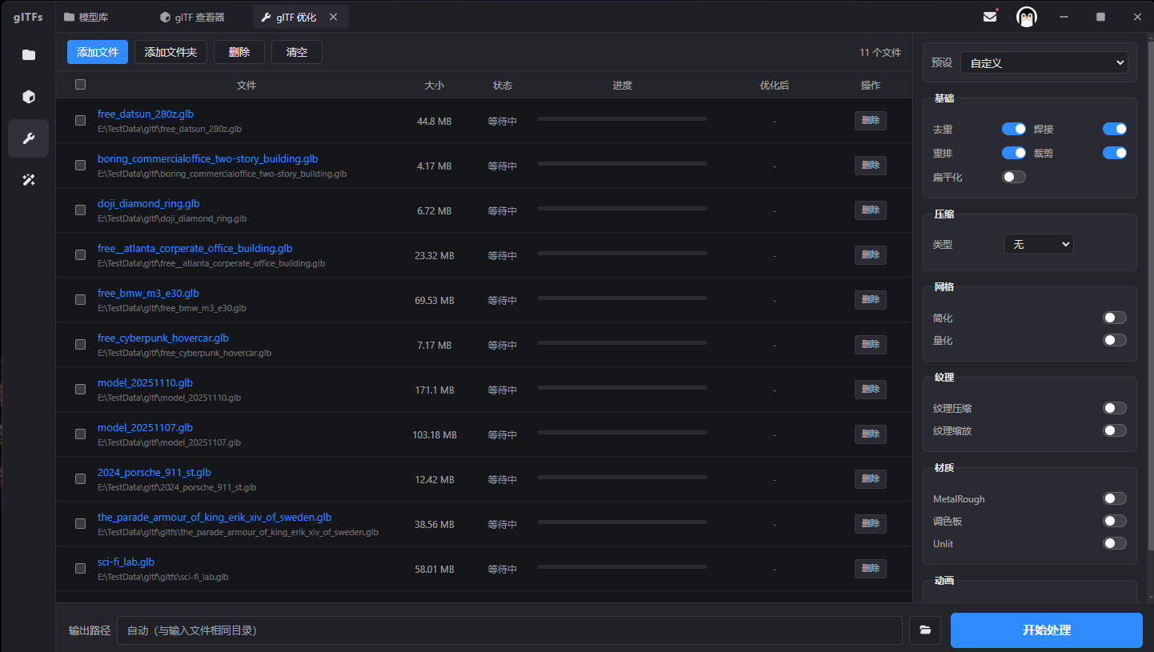Click progress bar of model_20251107.glb
Viewport: 1154px width, 652px height.
pos(623,432)
